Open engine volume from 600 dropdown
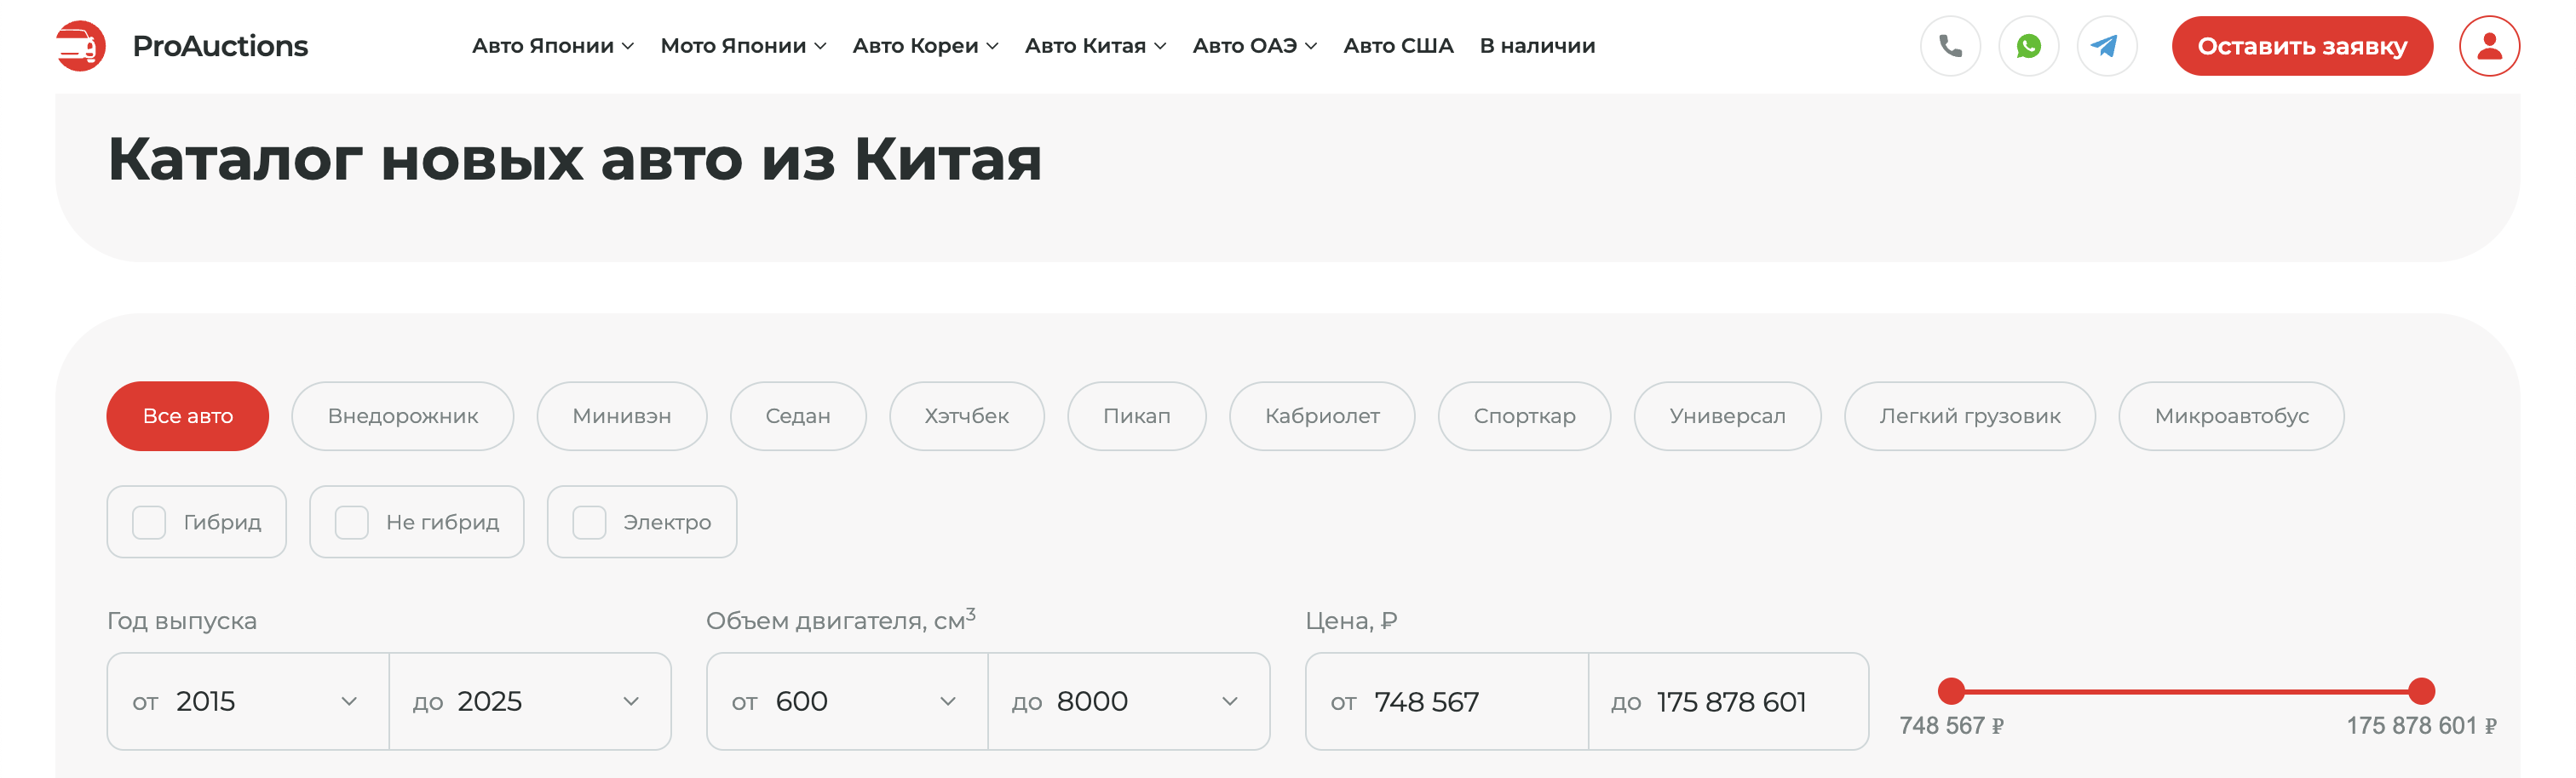 [x=847, y=701]
